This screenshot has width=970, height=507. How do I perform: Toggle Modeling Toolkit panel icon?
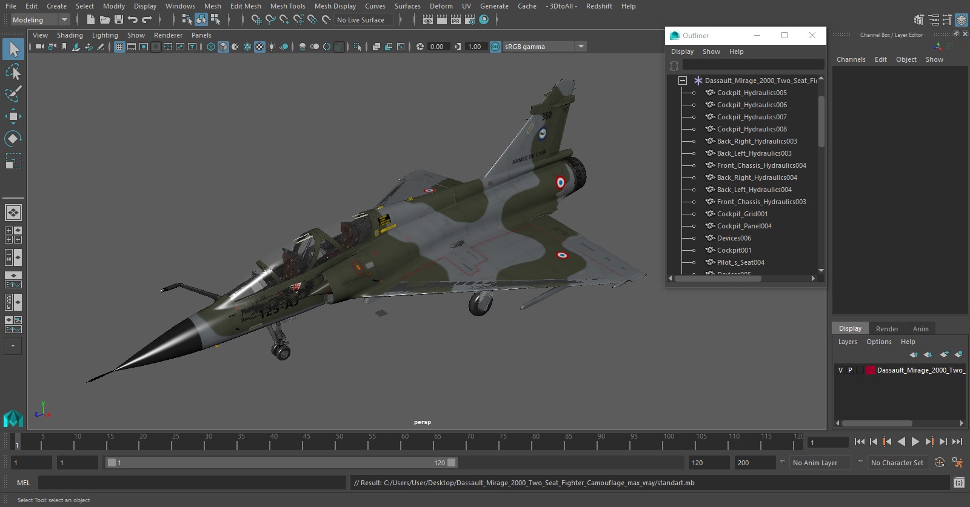pos(920,20)
